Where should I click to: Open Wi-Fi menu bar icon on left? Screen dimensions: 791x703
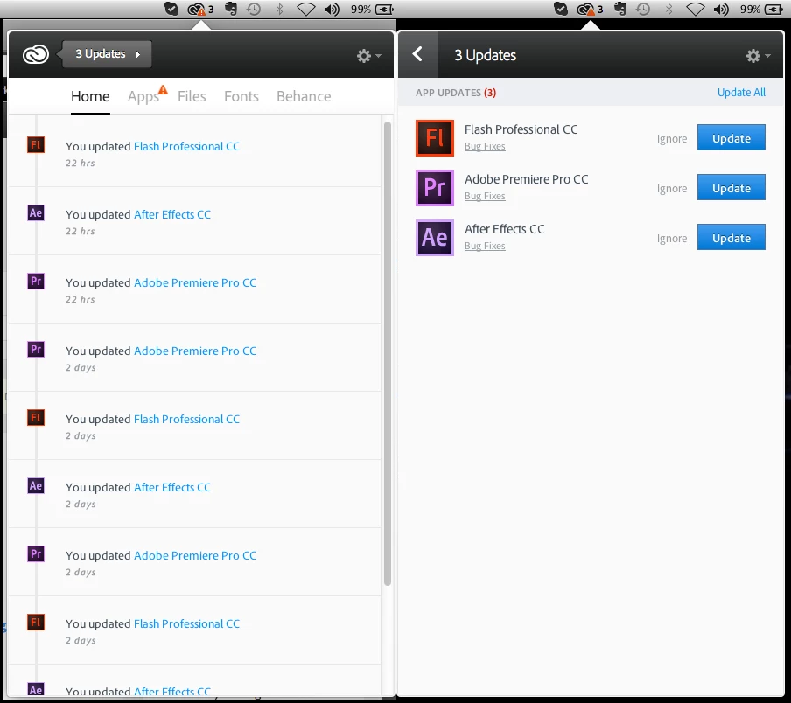[x=305, y=9]
